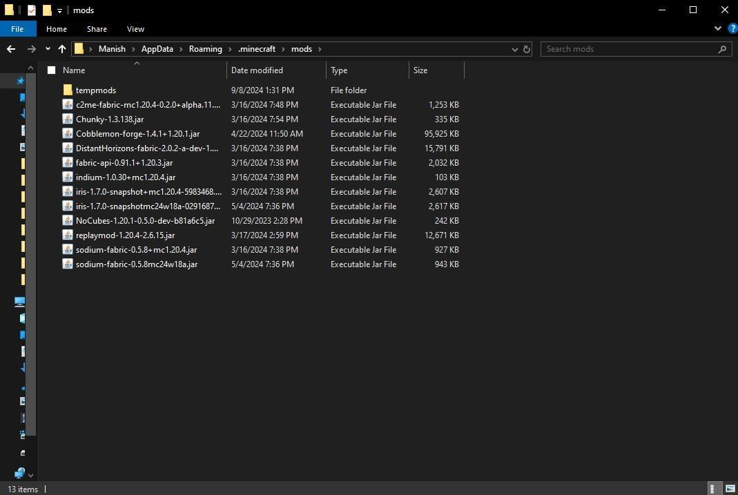Expand the ribbon with the chevron
738x495 pixels.
[718, 29]
